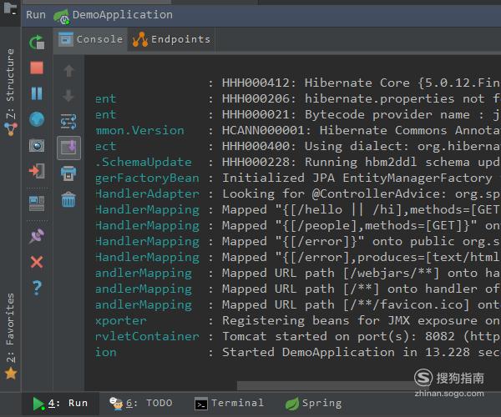Image resolution: width=501 pixels, height=417 pixels.
Task: Clear all console output with trash icon
Action: click(68, 199)
